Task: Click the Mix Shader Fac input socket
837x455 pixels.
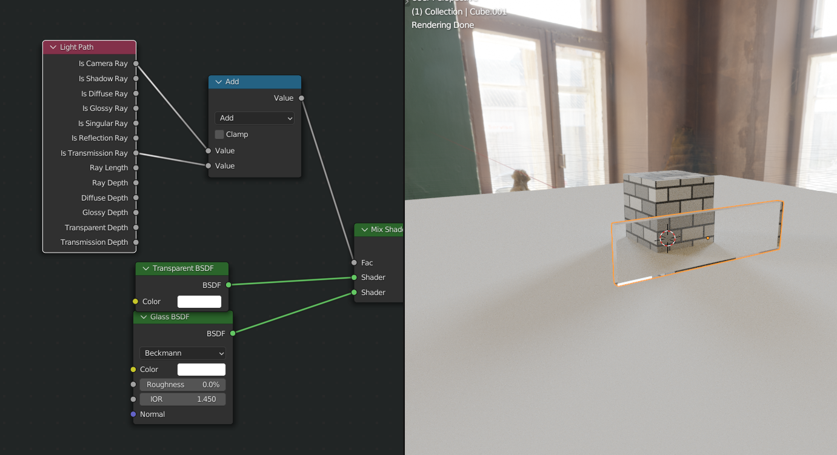Action: coord(354,263)
